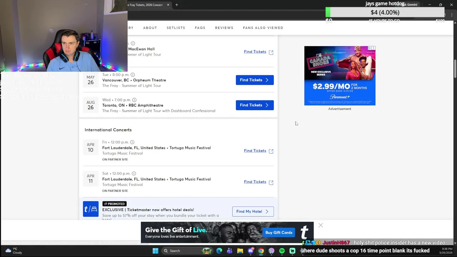Click the Ticketmaster logo in the gift banner
This screenshot has height=257, width=457.
pos(304,232)
